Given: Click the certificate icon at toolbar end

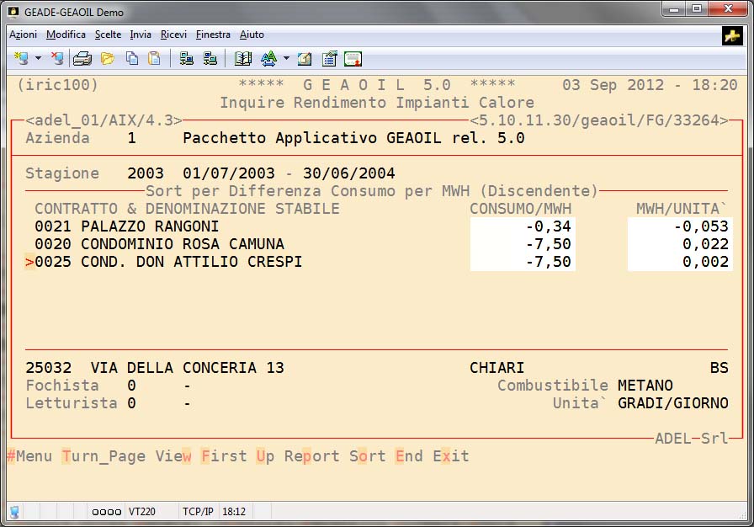Looking at the screenshot, I should pyautogui.click(x=353, y=59).
